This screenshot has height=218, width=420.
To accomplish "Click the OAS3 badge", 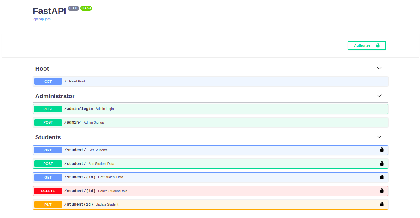I will pos(86,8).
